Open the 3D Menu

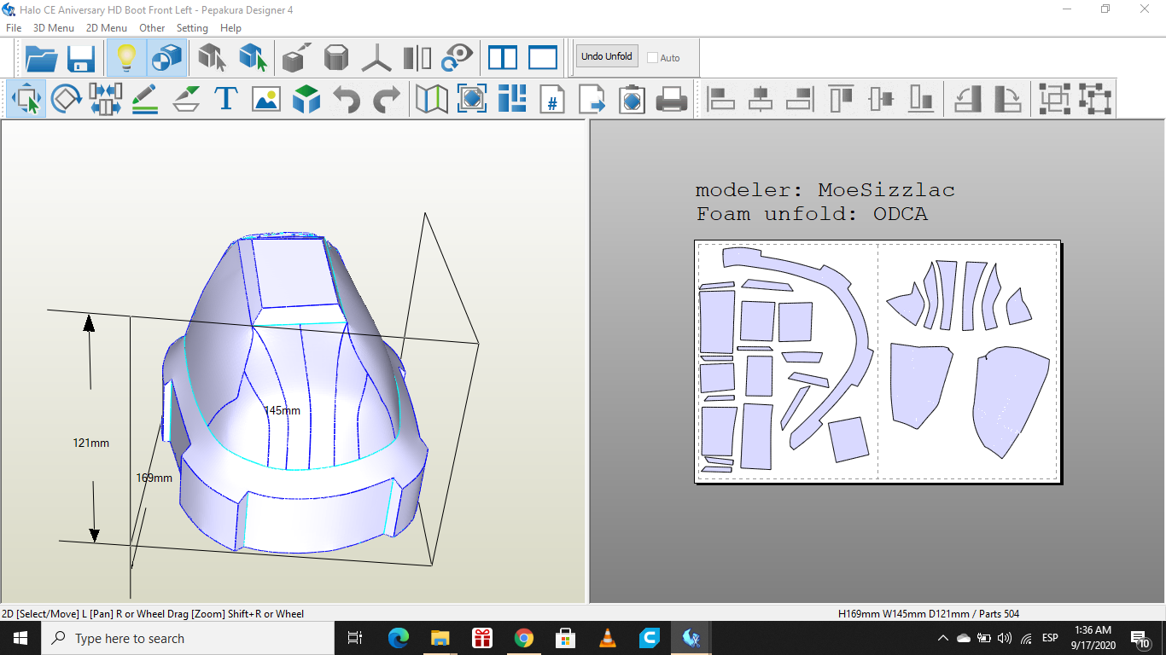click(x=53, y=28)
